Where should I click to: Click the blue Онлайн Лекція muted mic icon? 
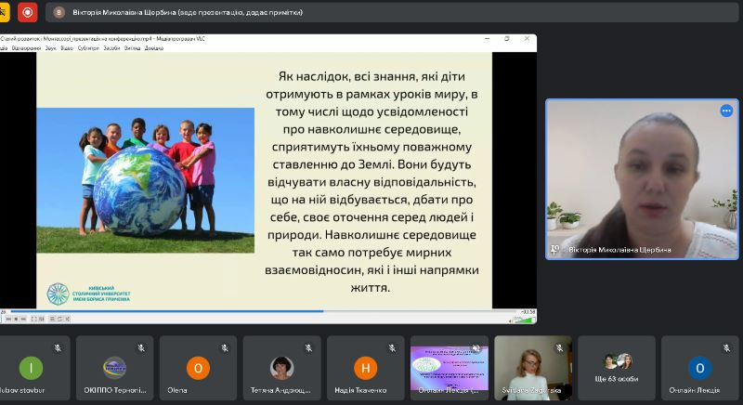[726, 348]
